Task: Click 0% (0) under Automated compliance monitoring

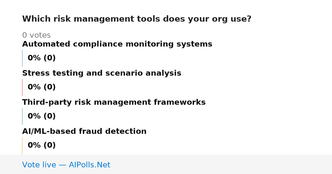Action: (41, 58)
